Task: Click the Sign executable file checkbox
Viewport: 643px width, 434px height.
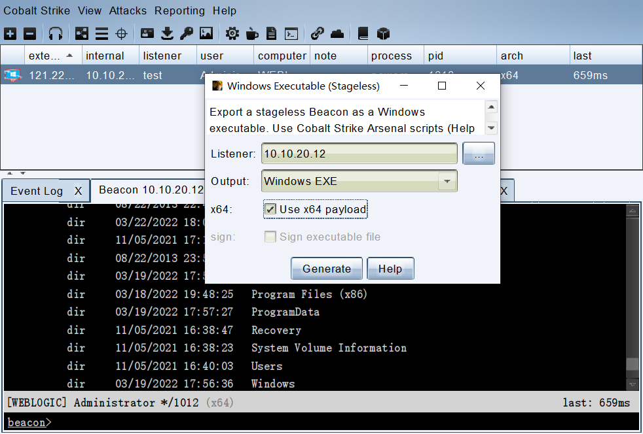Action: pyautogui.click(x=270, y=237)
